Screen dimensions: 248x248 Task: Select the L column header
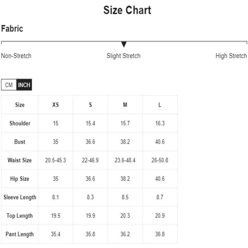click(x=160, y=105)
